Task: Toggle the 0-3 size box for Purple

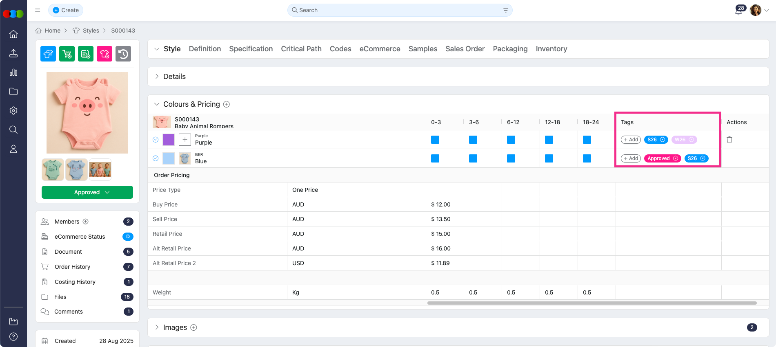Action: 435,140
